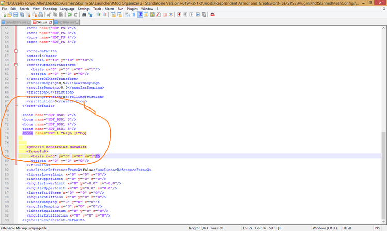
Task: Toggle synchronized vertical scrolling
Action: [x=113, y=15]
